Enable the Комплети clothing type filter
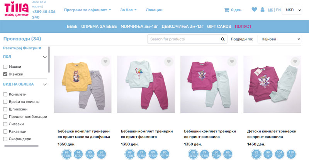 (5, 94)
